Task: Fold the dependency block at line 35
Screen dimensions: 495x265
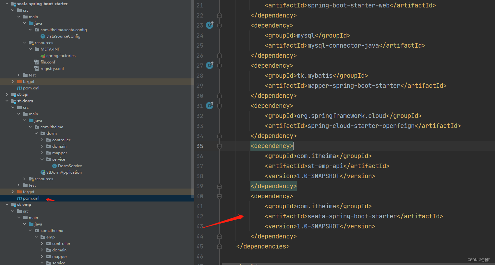Action: [219, 146]
